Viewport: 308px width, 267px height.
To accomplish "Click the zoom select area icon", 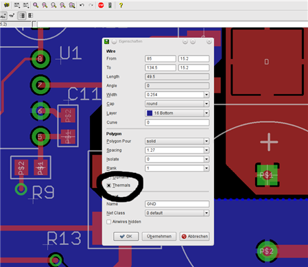I will [x=72, y=5].
